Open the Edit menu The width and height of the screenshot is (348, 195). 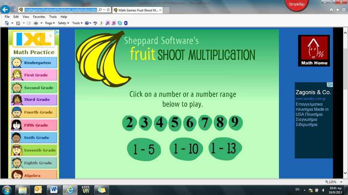16,17
